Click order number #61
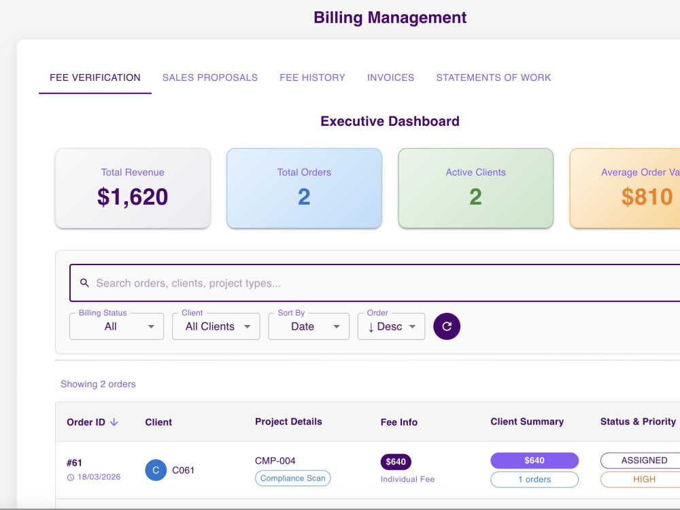 coord(74,462)
